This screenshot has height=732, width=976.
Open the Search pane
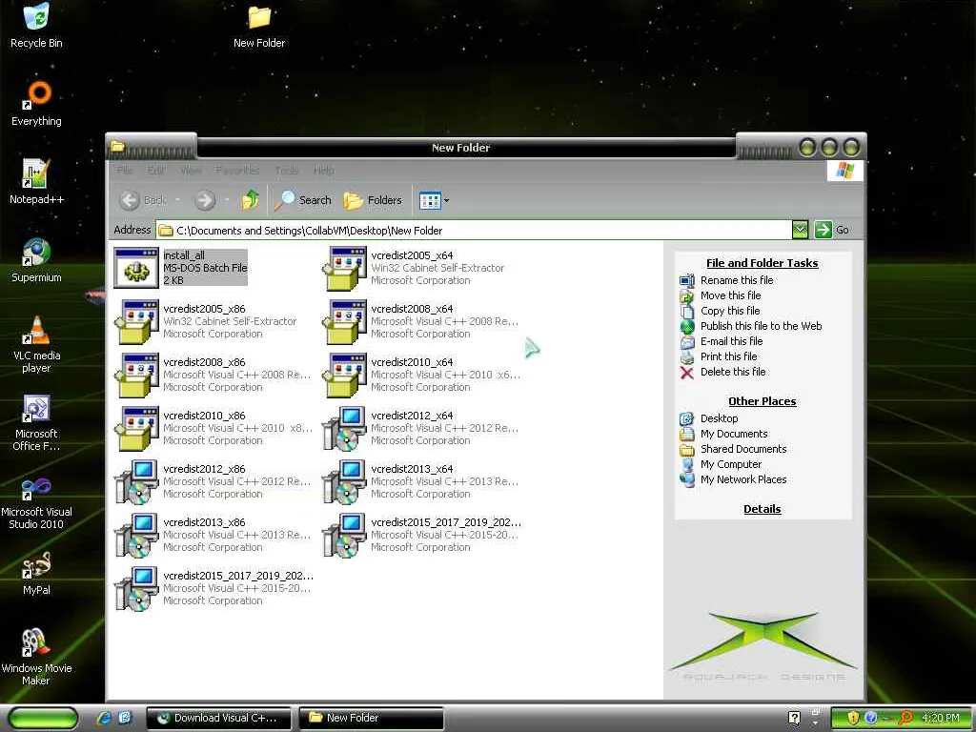tap(303, 200)
